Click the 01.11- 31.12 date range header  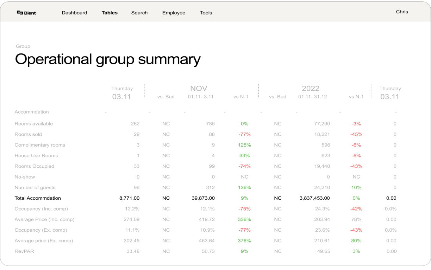coord(312,97)
